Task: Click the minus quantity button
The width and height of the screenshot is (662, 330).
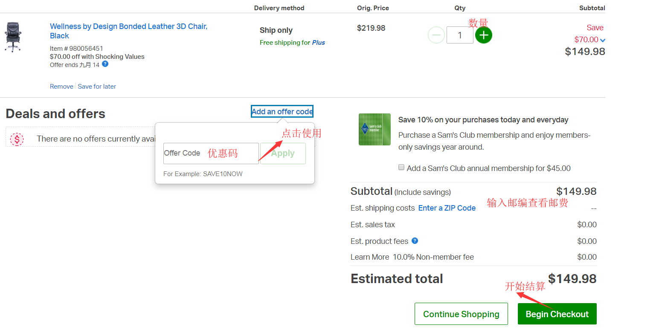Action: point(436,35)
